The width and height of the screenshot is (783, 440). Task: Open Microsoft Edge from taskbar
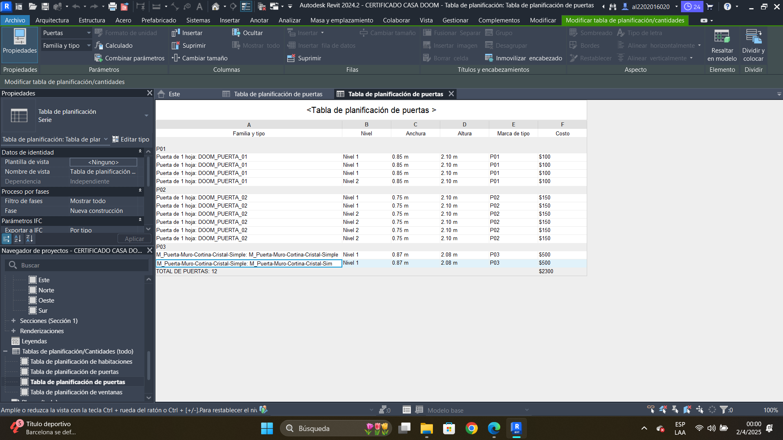[x=494, y=428]
